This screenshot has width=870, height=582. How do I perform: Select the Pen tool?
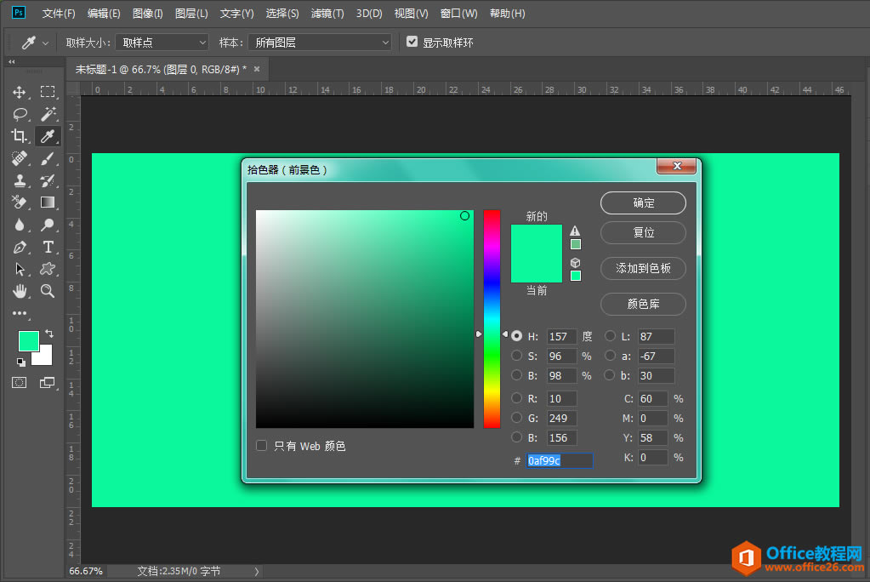click(x=20, y=247)
